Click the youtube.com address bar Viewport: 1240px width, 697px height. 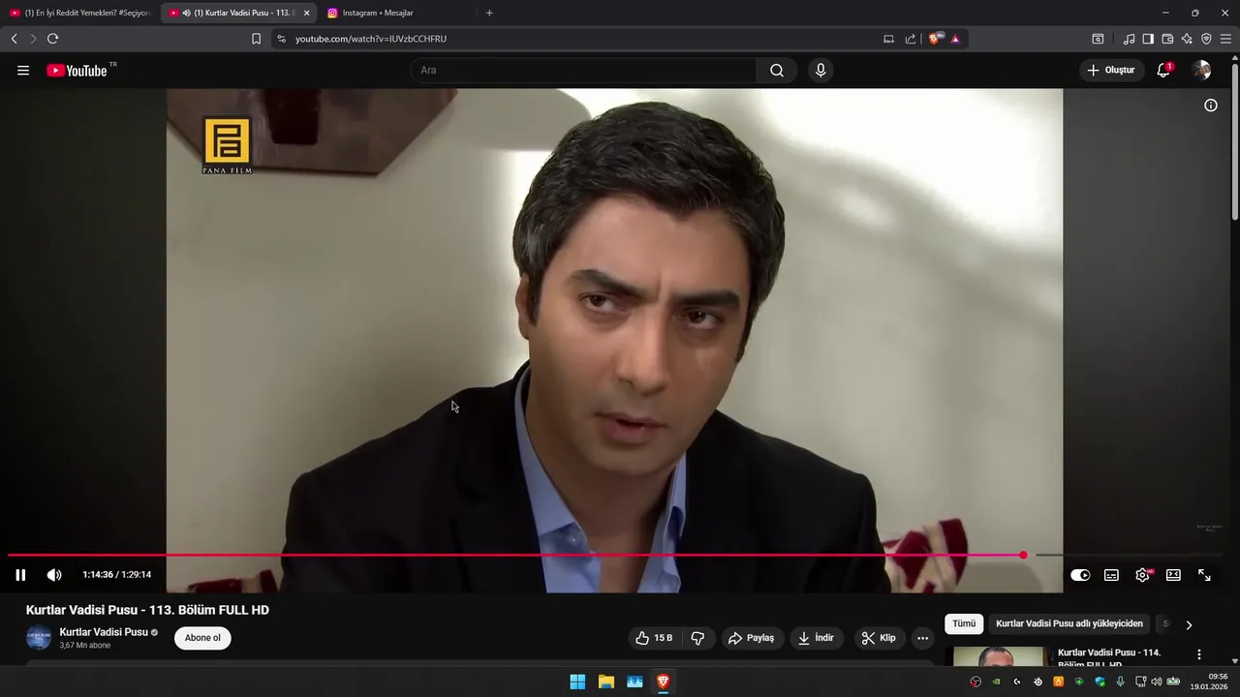tap(581, 39)
